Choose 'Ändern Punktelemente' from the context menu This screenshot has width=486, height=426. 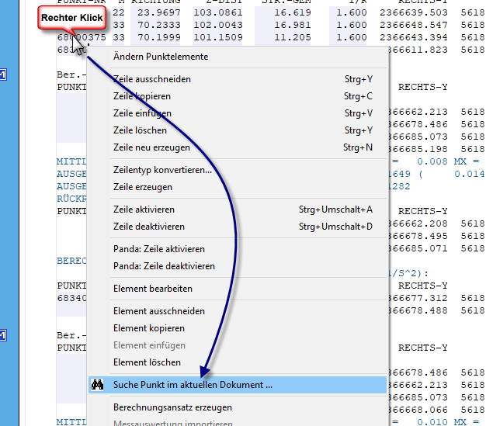pos(160,57)
